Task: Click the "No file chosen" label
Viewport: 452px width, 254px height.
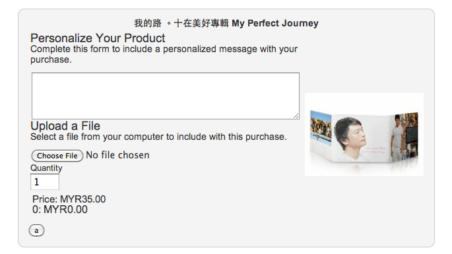Action: click(x=117, y=155)
